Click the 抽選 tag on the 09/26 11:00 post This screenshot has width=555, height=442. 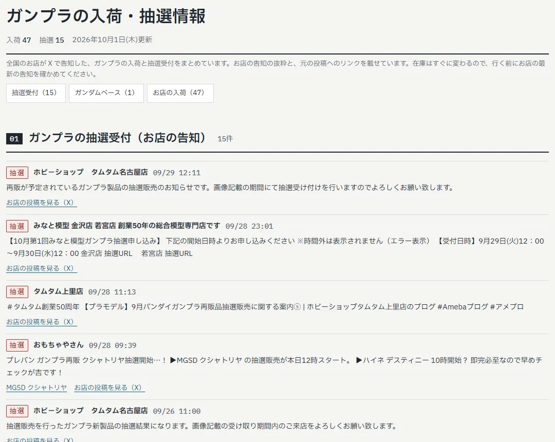click(17, 411)
